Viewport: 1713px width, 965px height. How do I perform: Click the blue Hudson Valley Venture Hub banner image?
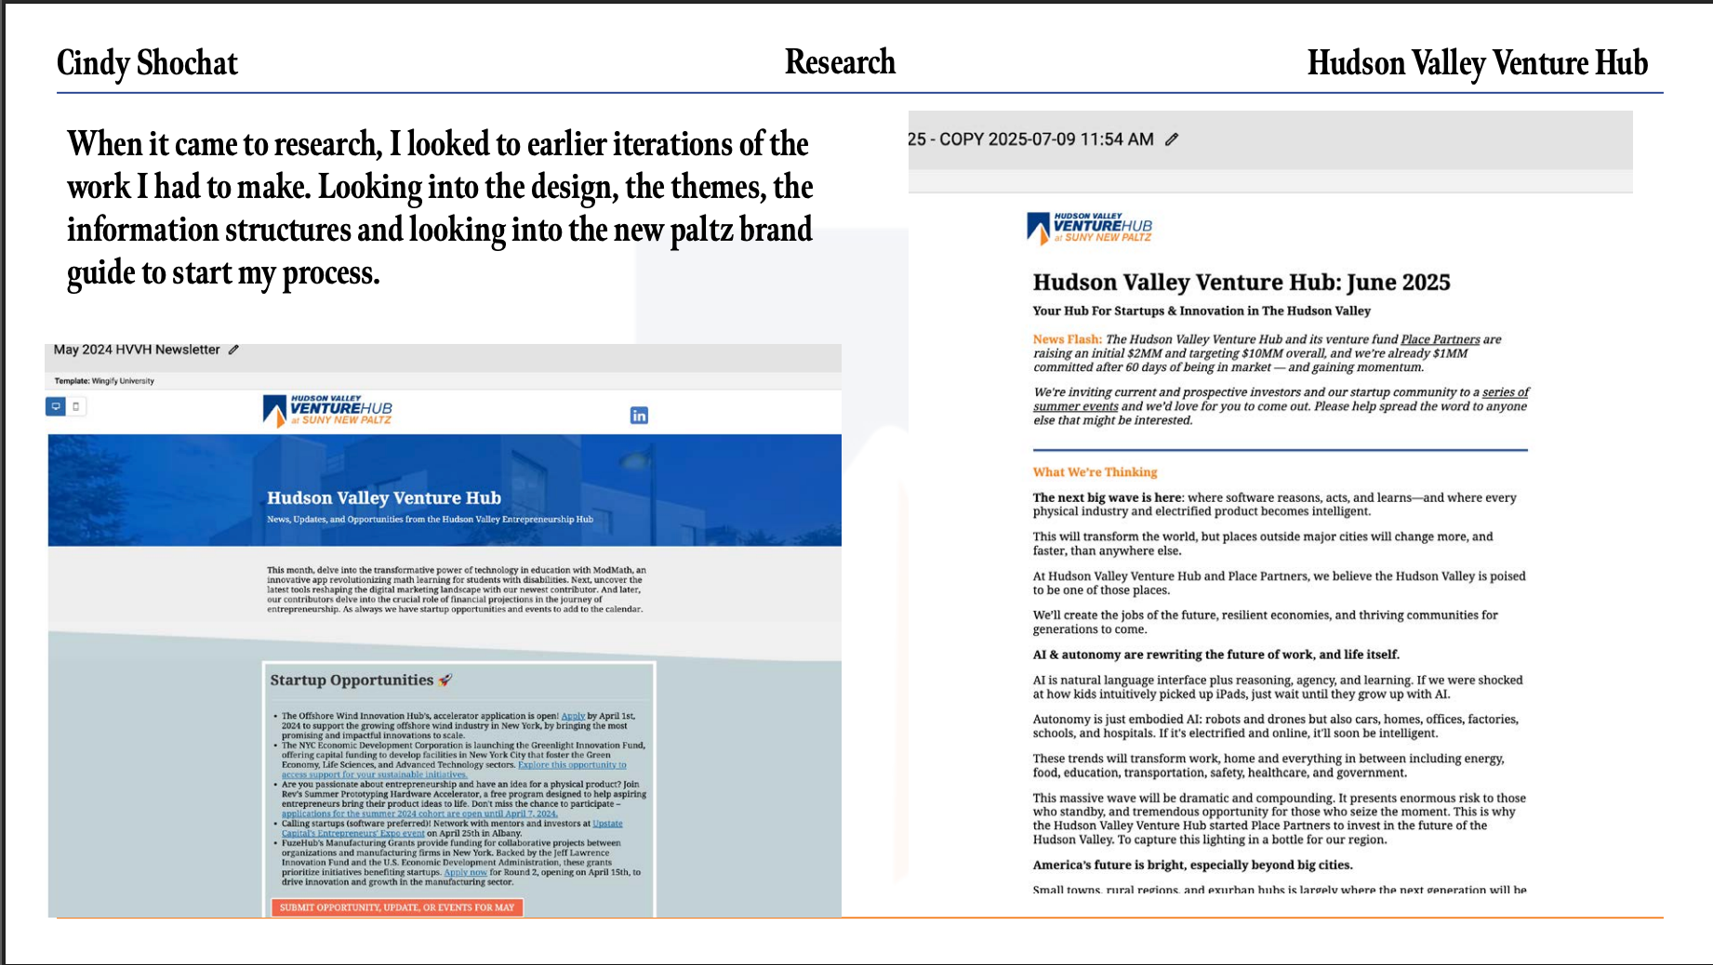(445, 490)
